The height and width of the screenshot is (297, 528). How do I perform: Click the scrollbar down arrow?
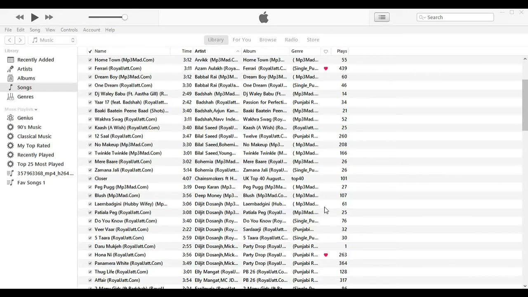[525, 285]
